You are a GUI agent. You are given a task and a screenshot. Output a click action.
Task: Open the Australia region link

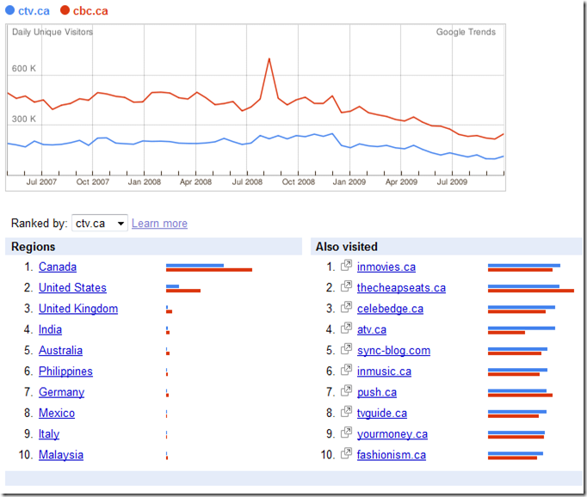[x=60, y=351]
